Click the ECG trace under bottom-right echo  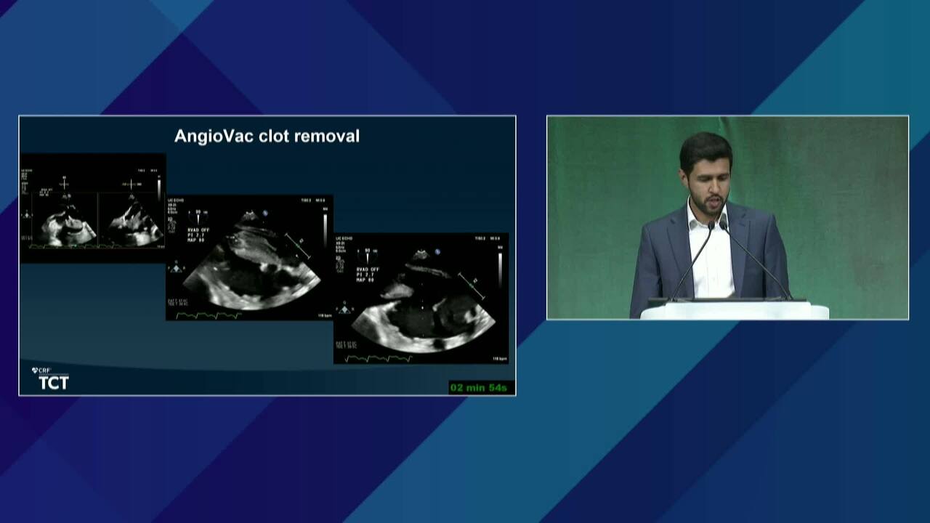pos(379,358)
